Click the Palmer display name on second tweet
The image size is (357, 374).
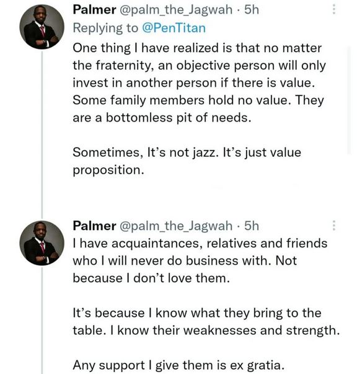pos(95,226)
